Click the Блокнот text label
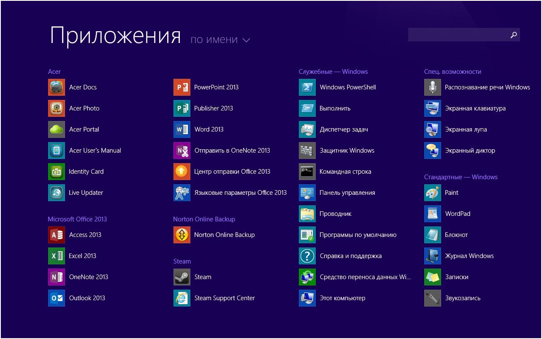Image resolution: width=542 pixels, height=339 pixels. tap(456, 235)
